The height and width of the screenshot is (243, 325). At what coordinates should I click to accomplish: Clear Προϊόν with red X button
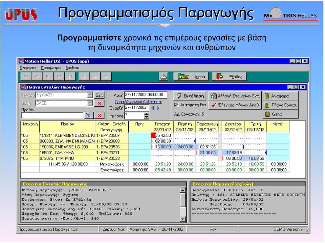coord(99,115)
